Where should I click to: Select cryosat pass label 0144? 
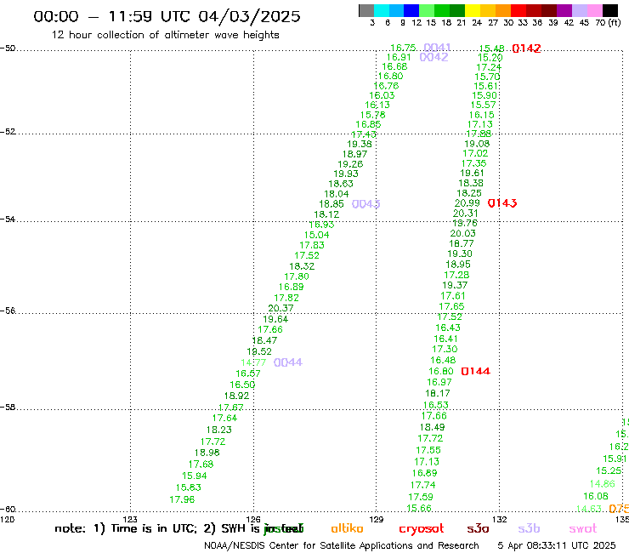point(476,371)
